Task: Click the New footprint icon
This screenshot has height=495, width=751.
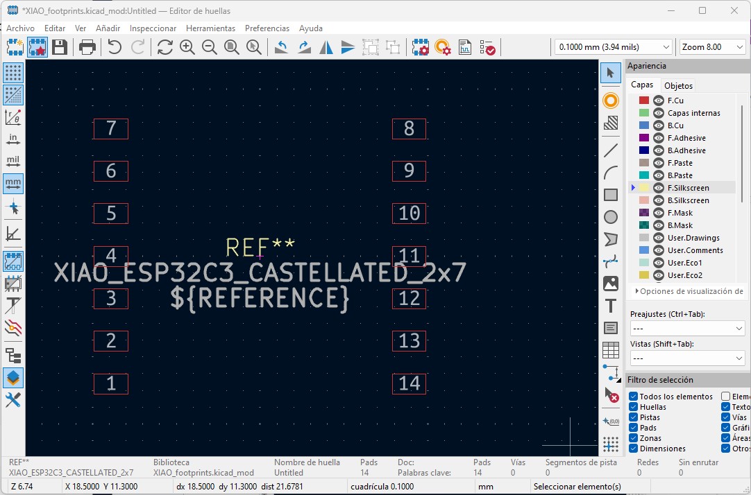Action: (15, 47)
